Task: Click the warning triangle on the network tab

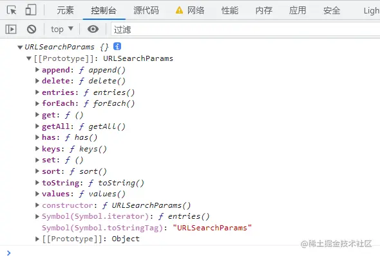Action: [x=179, y=10]
